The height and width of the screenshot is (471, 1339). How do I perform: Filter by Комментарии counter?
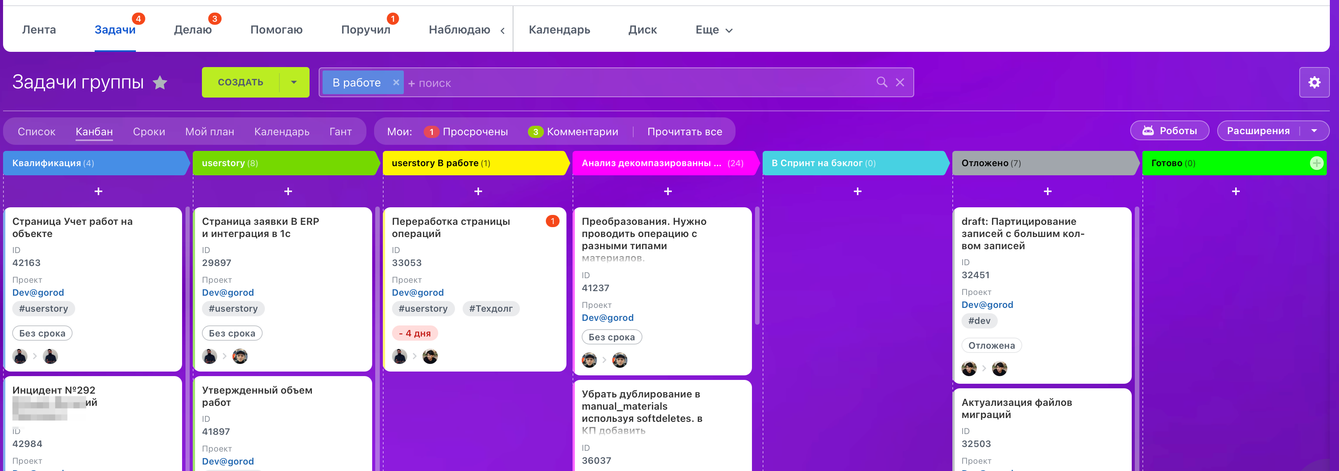tap(573, 132)
